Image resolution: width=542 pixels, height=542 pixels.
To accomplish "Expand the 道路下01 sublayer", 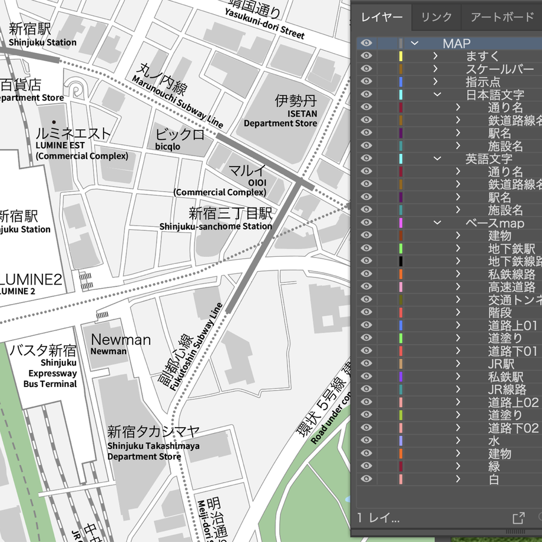I will click(x=458, y=351).
